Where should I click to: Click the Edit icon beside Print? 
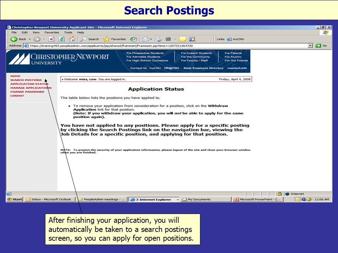(168, 39)
